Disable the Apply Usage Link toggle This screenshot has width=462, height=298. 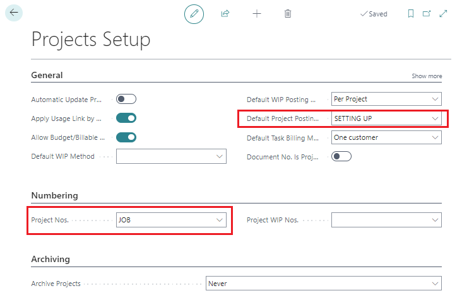tap(126, 118)
